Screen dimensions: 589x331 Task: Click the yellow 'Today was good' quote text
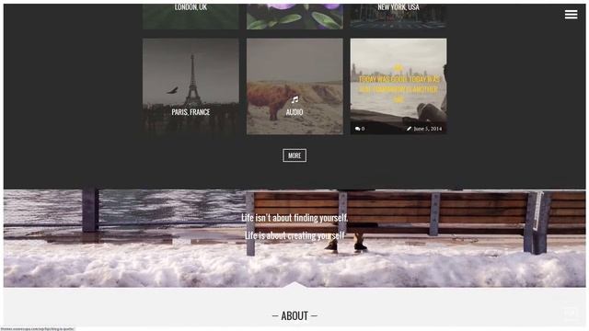pos(398,85)
